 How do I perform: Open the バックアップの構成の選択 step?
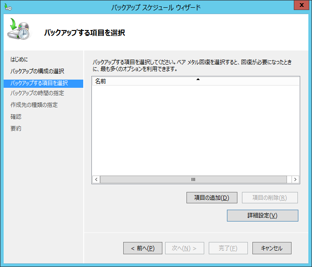(x=37, y=71)
